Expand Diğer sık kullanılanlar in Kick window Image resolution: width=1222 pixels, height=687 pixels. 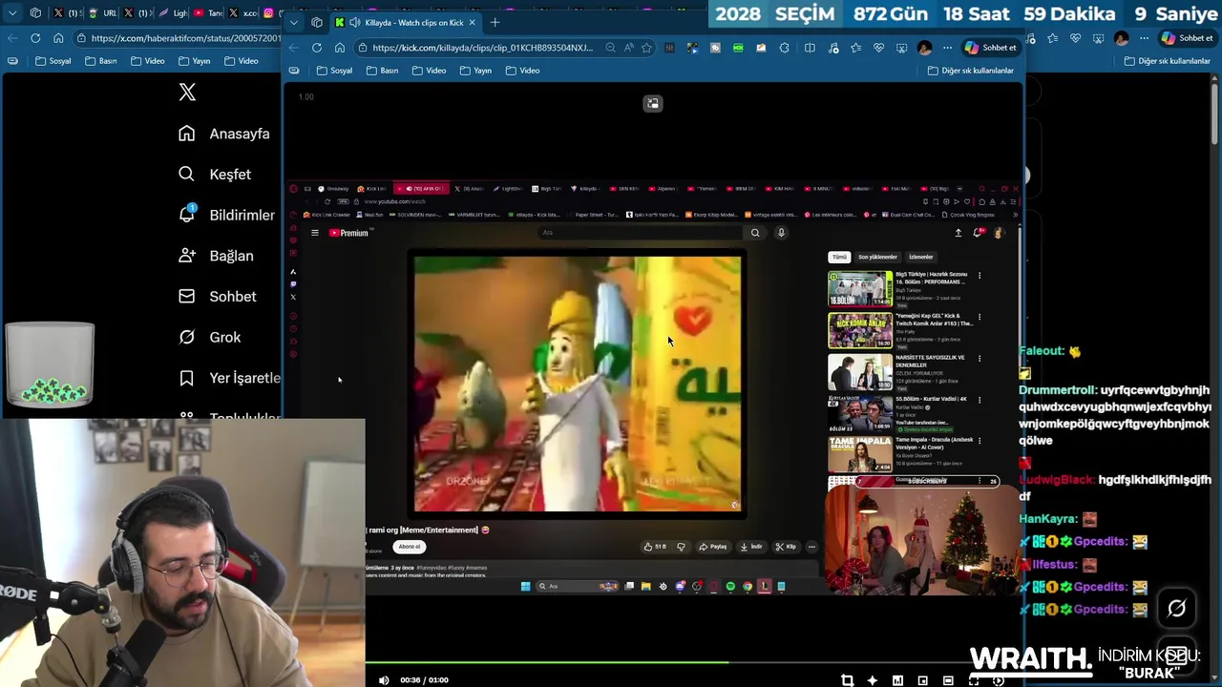[970, 71]
